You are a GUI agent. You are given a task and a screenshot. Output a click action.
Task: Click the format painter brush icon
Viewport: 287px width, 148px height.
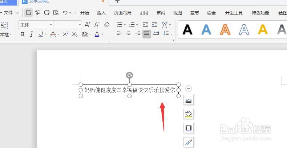[x=189, y=142]
